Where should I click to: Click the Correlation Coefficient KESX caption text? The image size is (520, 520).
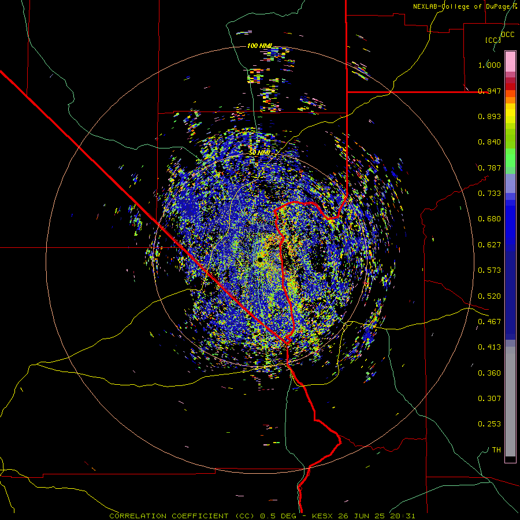[x=262, y=516]
